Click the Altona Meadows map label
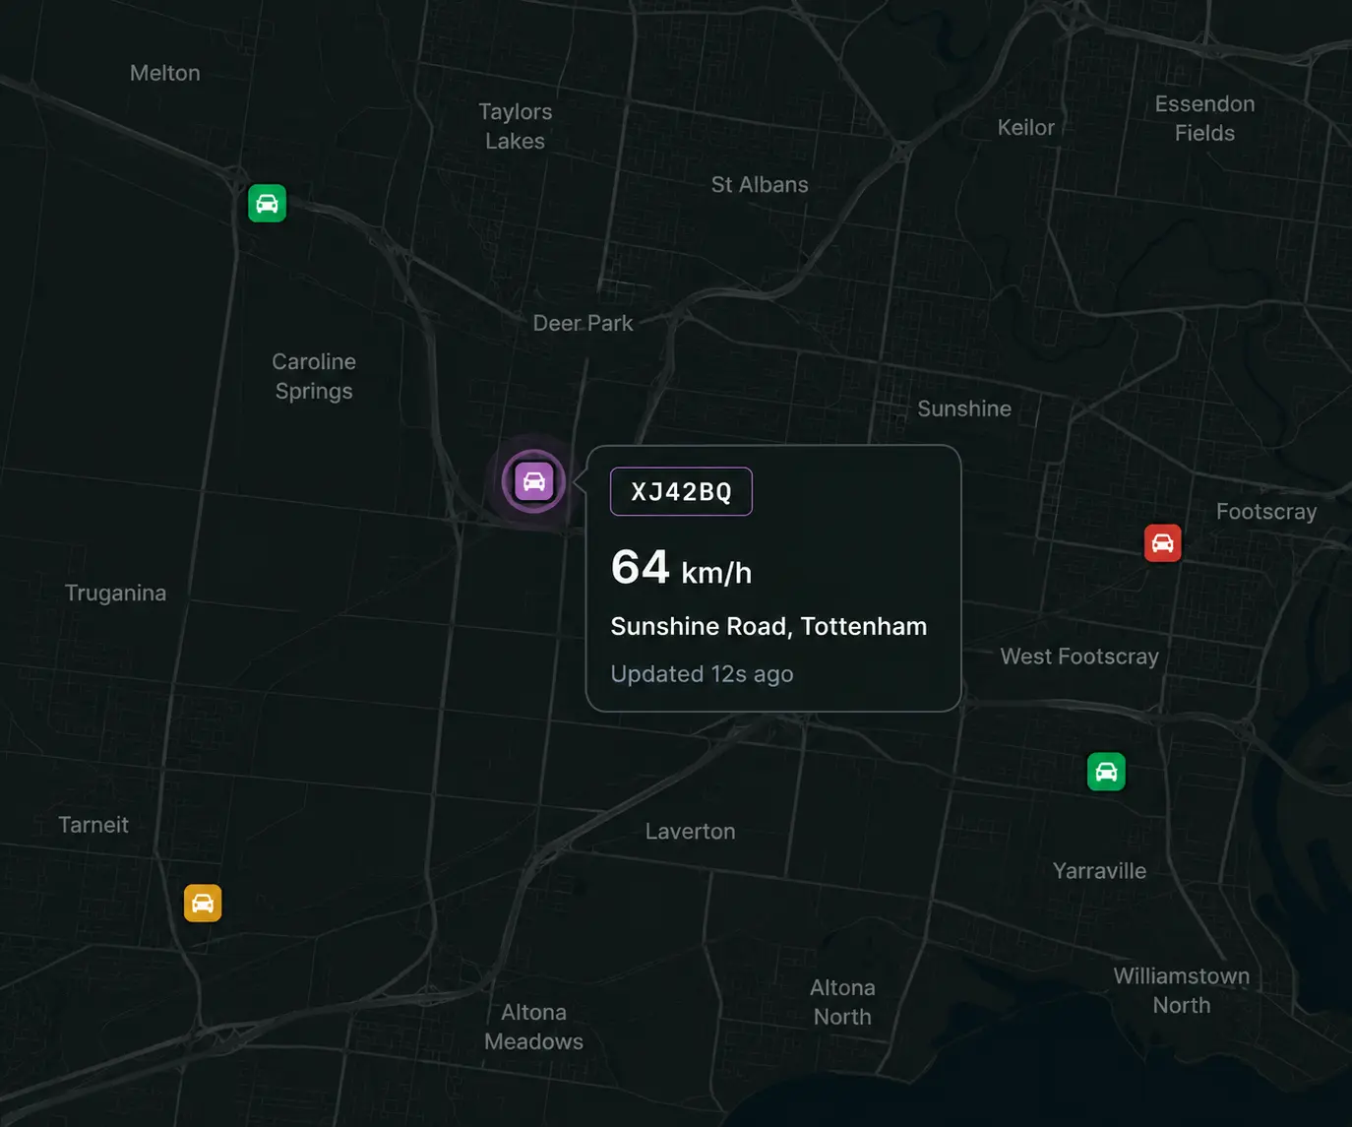 (533, 1027)
